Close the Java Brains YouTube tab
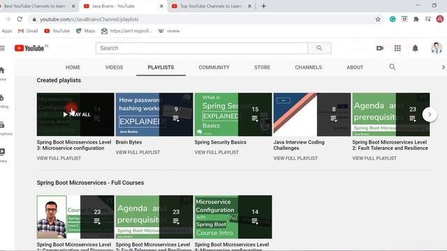 161,6
